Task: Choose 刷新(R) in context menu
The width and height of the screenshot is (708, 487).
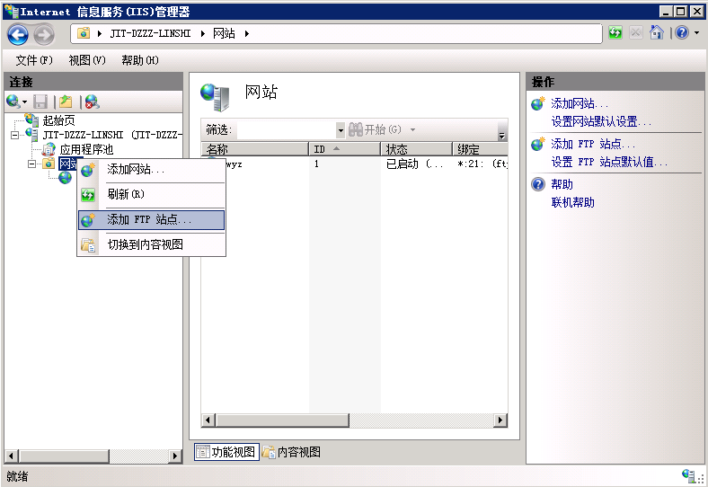Action: 126,194
